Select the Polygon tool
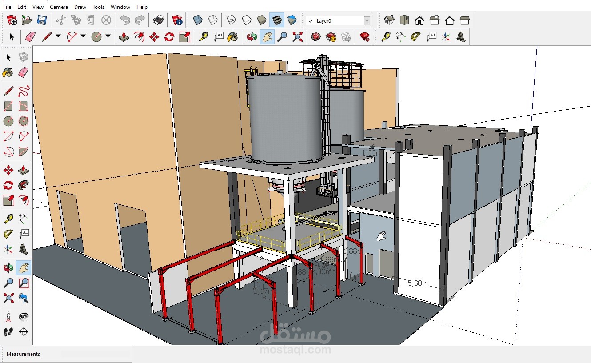Screen dimensions: 591x363 tap(24, 121)
